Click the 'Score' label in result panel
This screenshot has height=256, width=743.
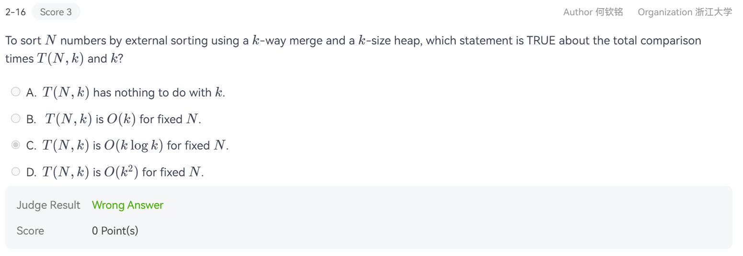30,231
